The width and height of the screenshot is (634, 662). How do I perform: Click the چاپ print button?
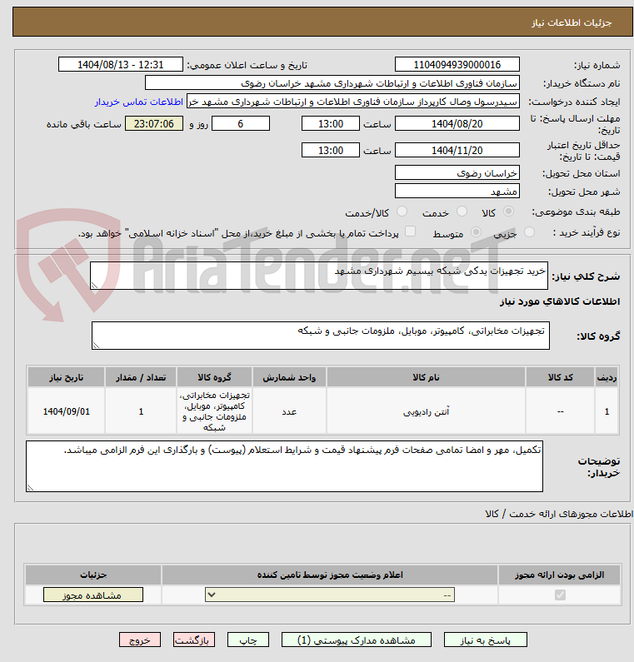point(248,640)
